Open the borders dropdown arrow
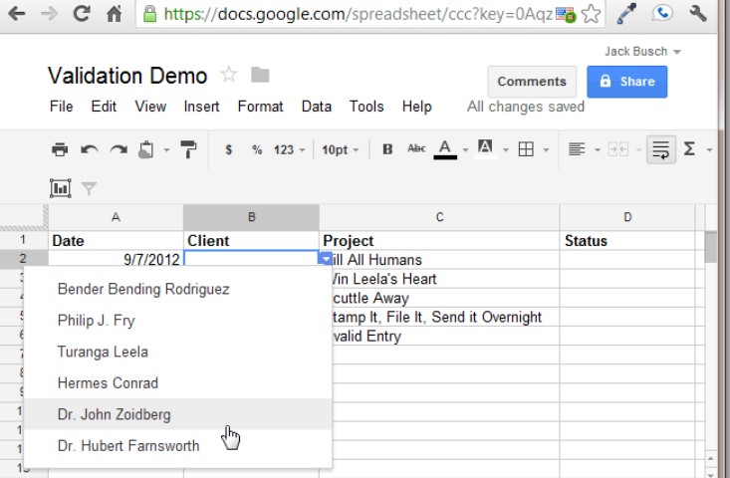Viewport: 730px width, 478px height. click(546, 149)
